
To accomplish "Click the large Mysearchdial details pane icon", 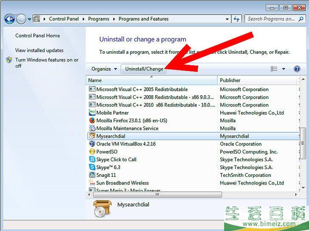I will tap(102, 209).
